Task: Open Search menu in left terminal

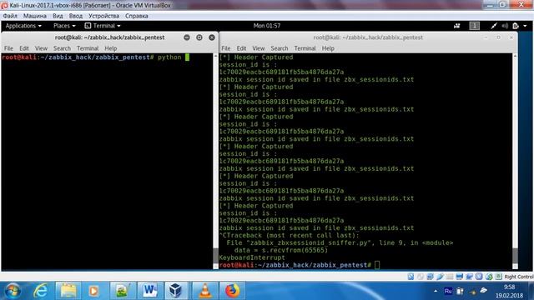Action: click(62, 48)
